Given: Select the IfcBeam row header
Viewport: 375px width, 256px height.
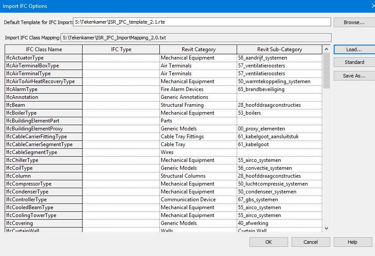Looking at the screenshot, I should coord(44,105).
